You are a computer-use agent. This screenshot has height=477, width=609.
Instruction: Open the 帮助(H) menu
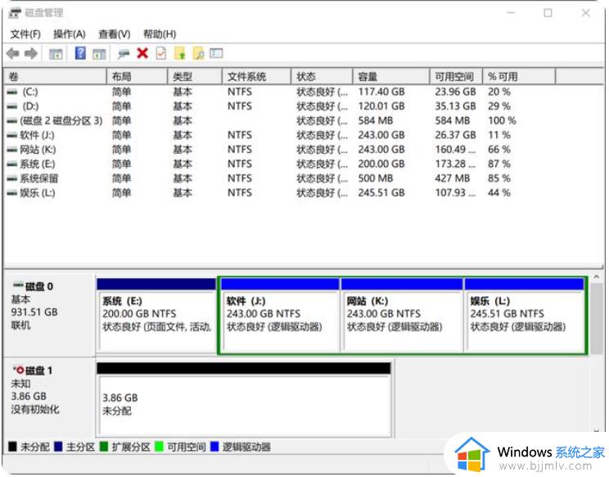click(x=160, y=34)
